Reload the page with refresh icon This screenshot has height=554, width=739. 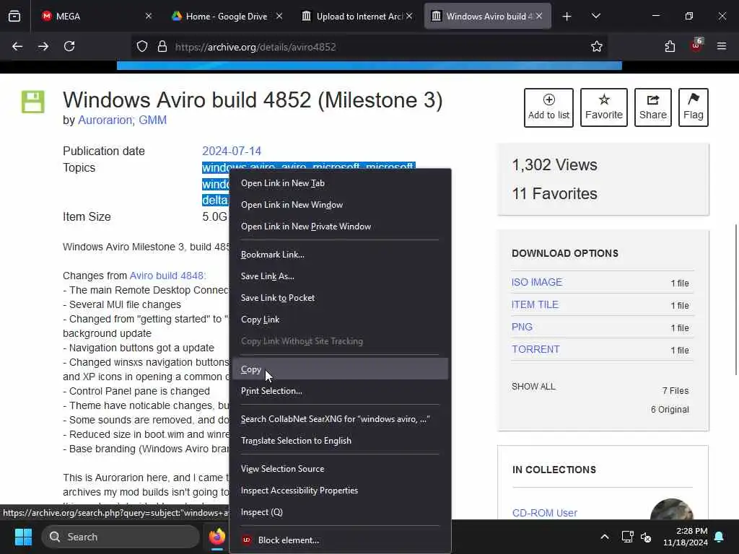[x=69, y=46]
